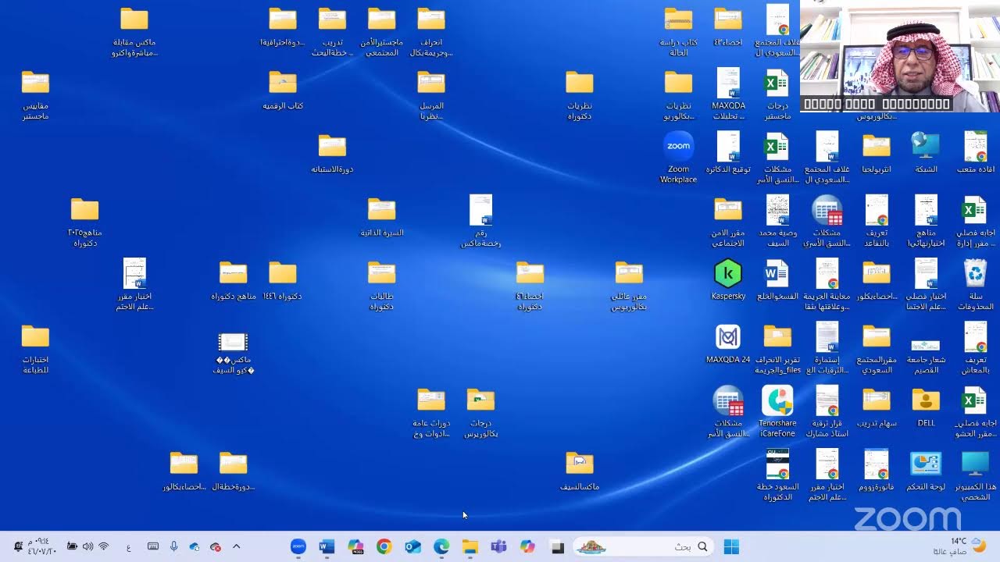Viewport: 1000px width, 562px height.
Task: Select the ماكس مقابلة مباشرة folder
Action: 134,32
